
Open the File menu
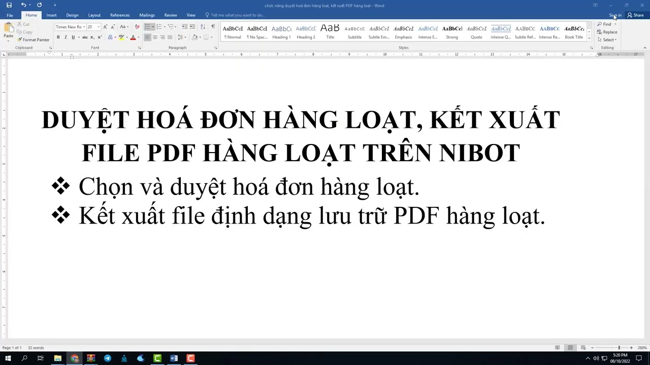(x=10, y=15)
